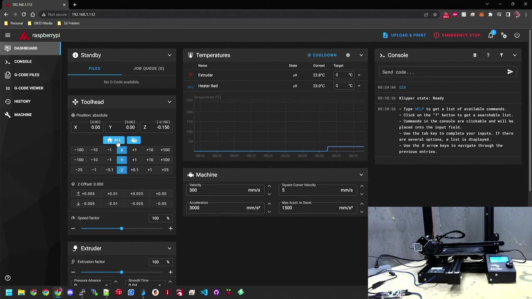Viewport: 532px width, 299px height.
Task: Click the Extruder heater icon
Action: [x=191, y=75]
